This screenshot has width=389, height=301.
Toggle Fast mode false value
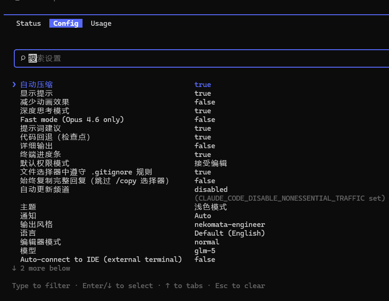point(205,120)
